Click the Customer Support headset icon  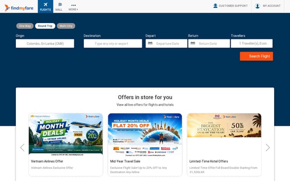(x=215, y=6)
